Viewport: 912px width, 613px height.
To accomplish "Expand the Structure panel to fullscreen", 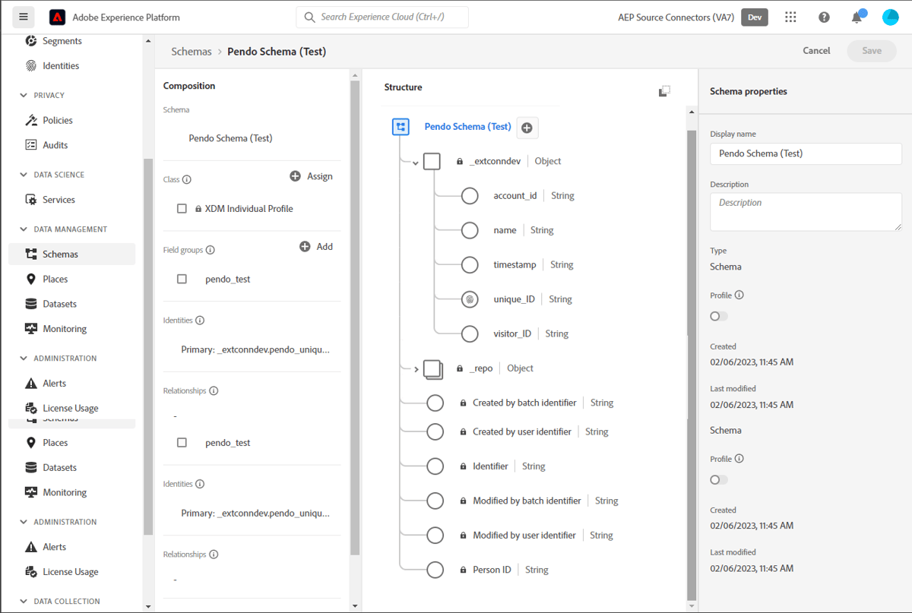I will 665,90.
